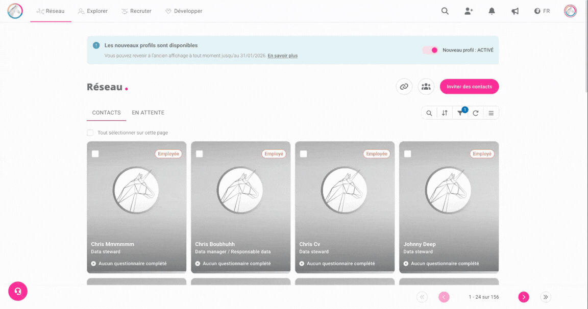Screen dimensions: 588x309
Task: Select the Chris Mmmmmm card checkbox
Action: pyautogui.click(x=95, y=154)
